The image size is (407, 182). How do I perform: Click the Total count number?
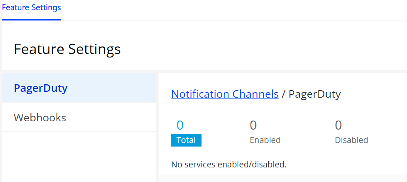(180, 125)
